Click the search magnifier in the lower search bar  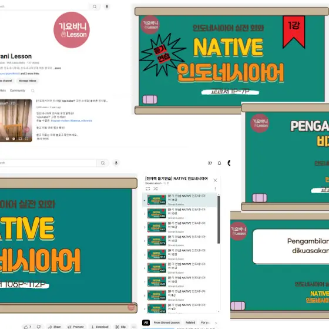coord(103,163)
